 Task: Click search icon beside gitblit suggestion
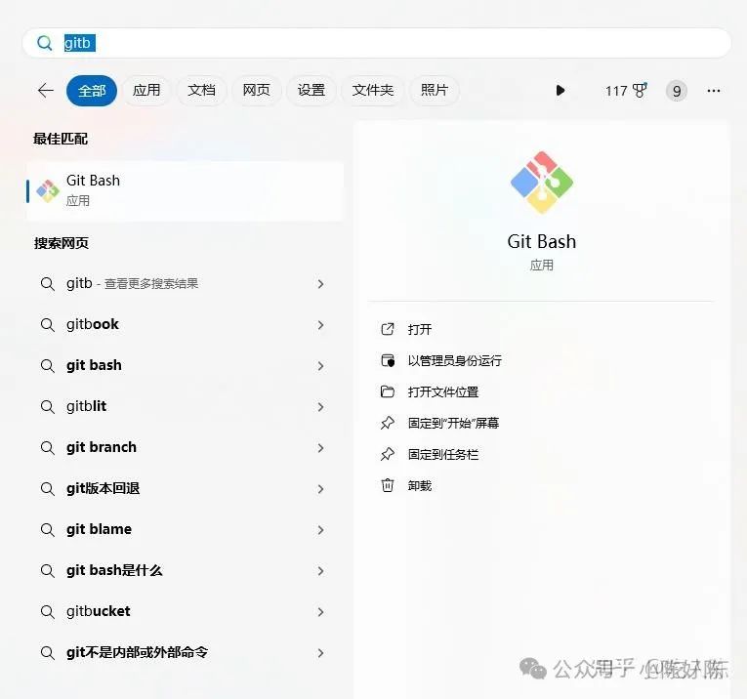click(47, 407)
